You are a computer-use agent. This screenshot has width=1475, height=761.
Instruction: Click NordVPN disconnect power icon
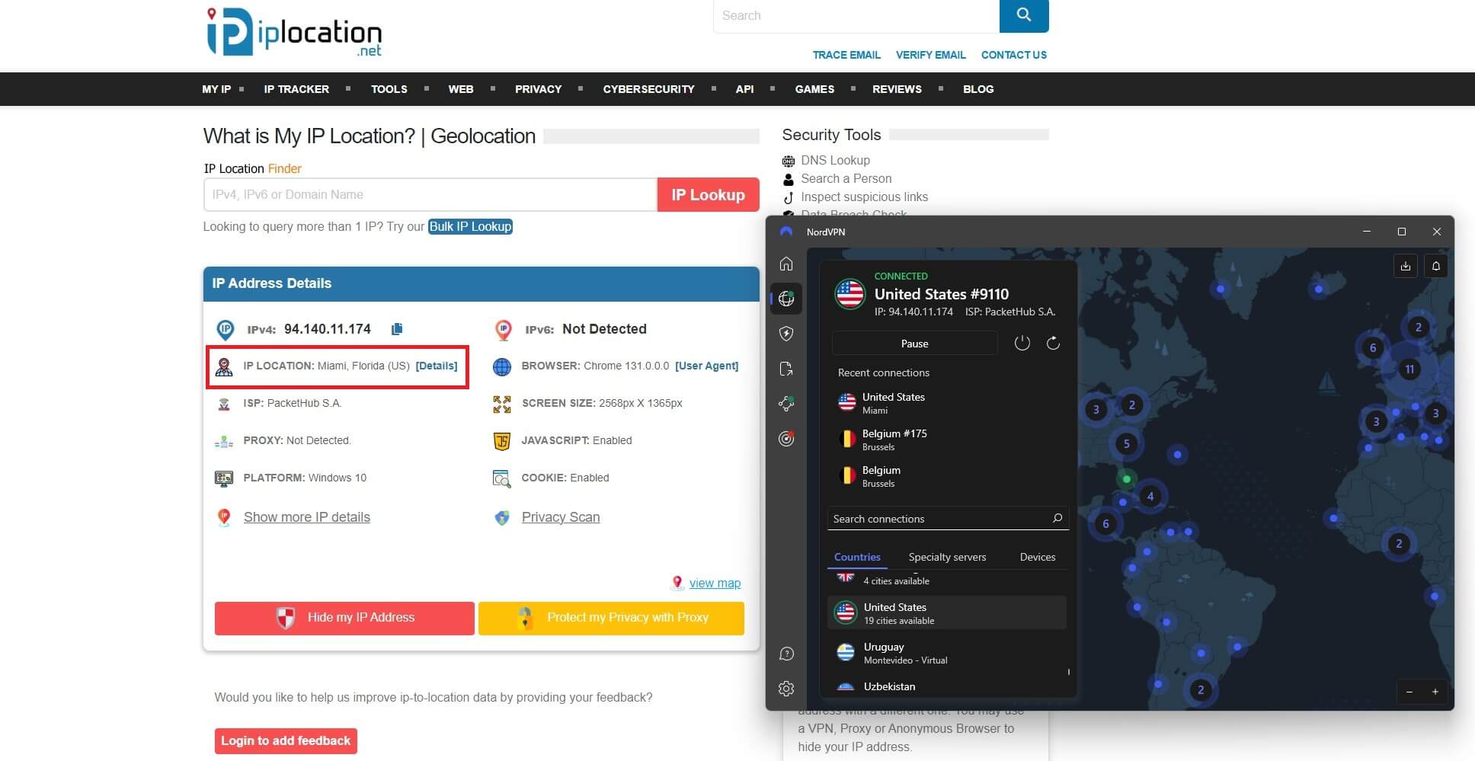click(x=1022, y=344)
